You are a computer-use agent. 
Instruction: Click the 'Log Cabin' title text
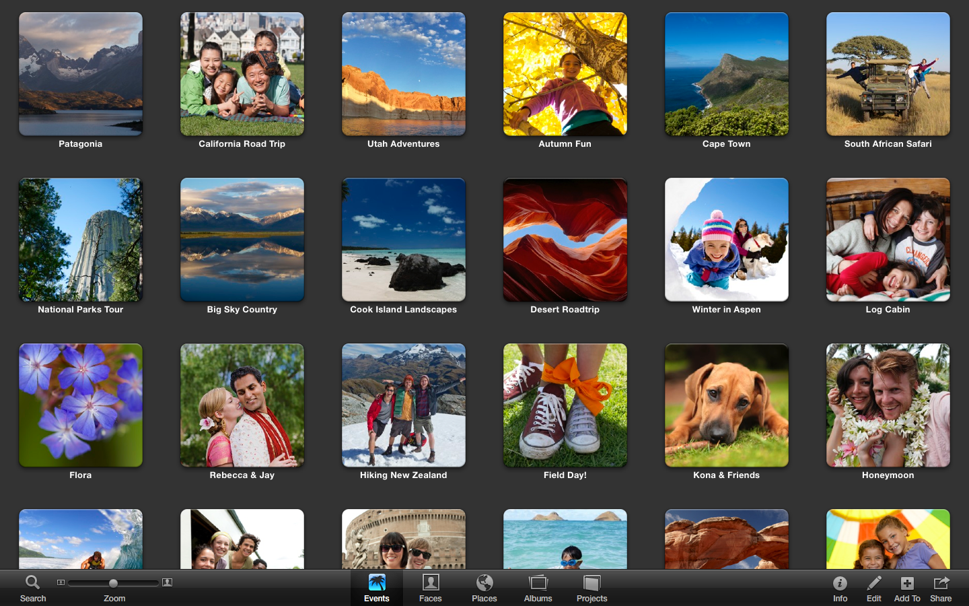pos(888,310)
